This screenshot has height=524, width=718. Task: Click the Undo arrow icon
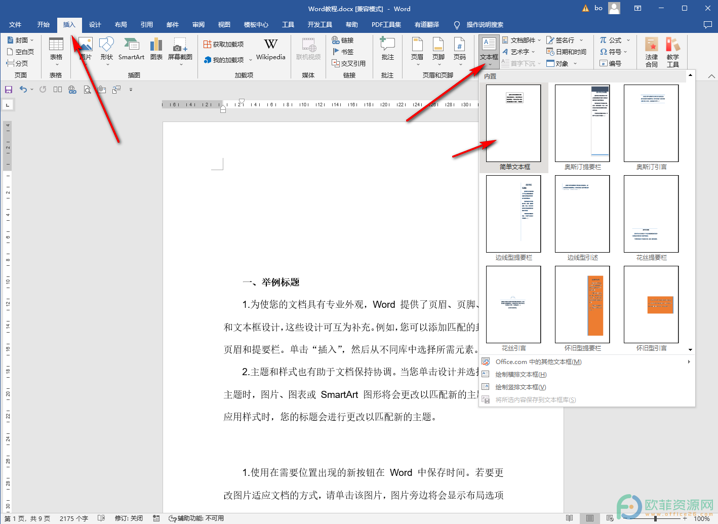point(23,89)
